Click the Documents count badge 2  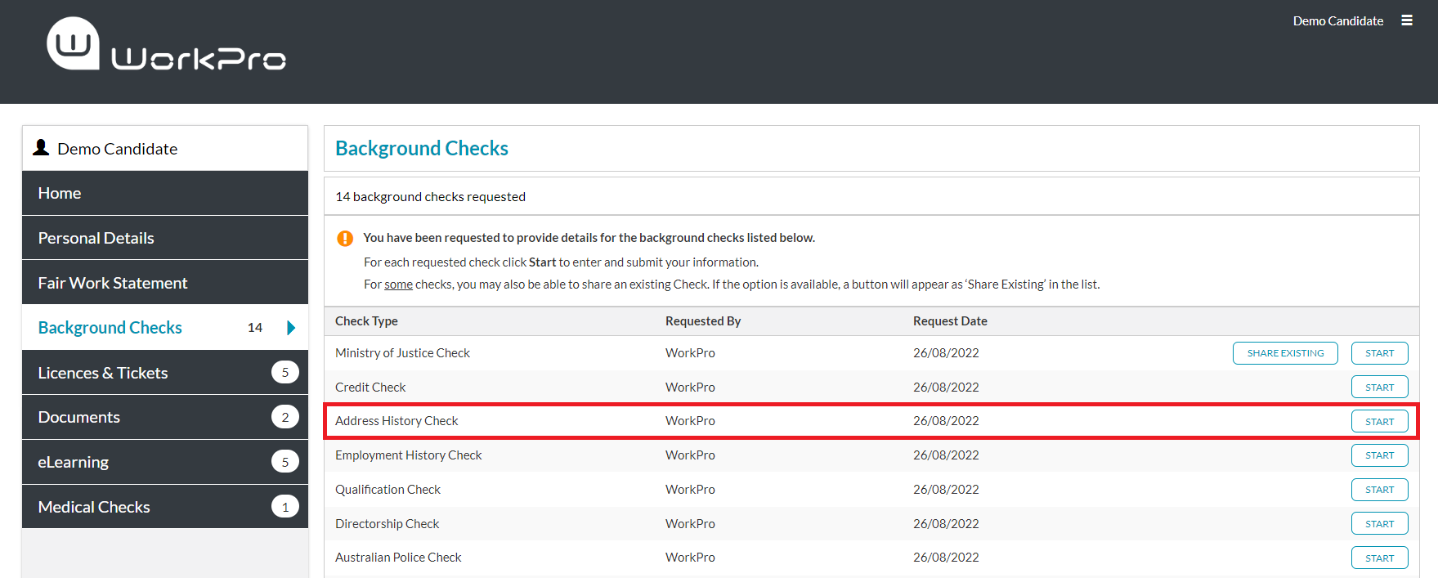[285, 417]
